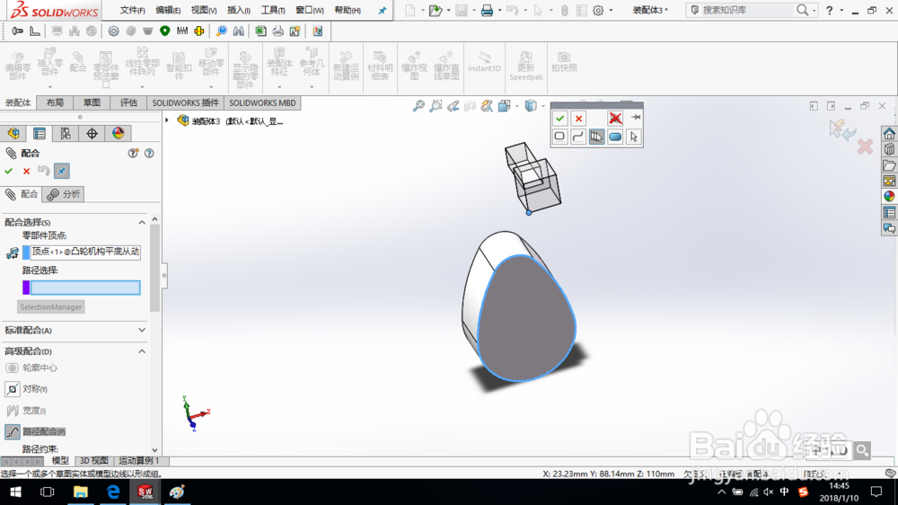Open FeatureManager design tree tab
The image size is (898, 505).
[x=13, y=134]
